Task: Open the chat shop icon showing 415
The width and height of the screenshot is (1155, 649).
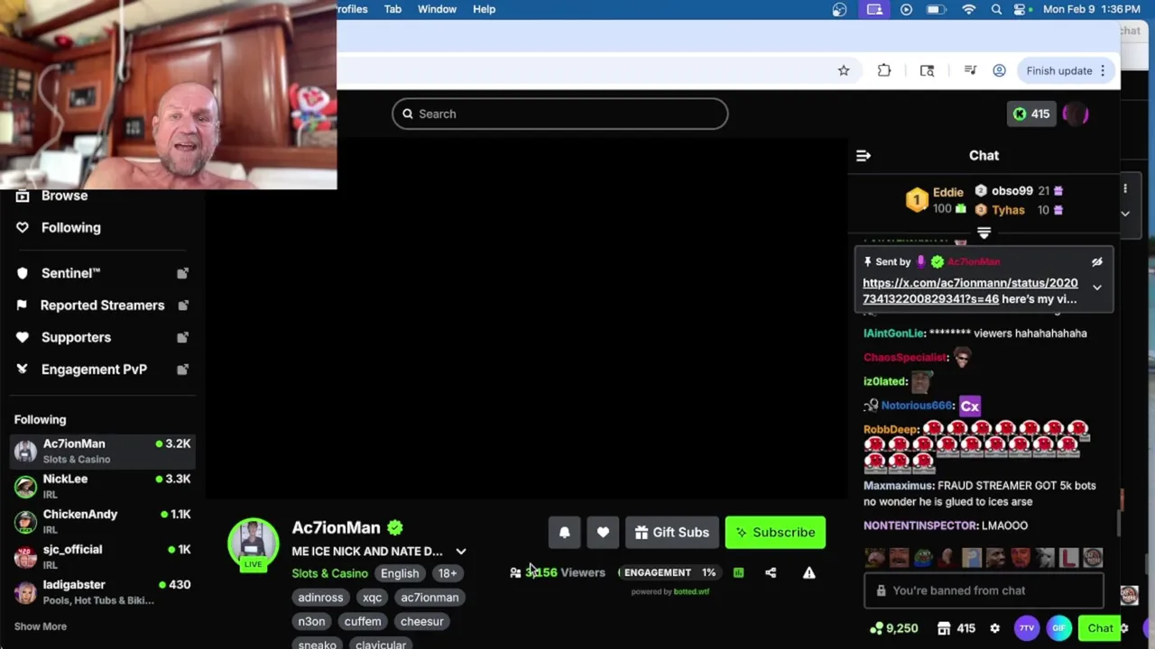Action: (x=956, y=628)
